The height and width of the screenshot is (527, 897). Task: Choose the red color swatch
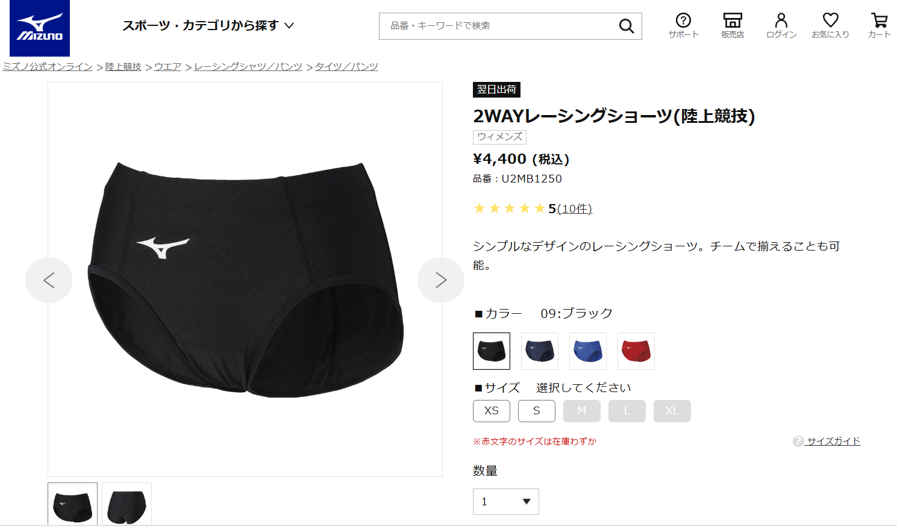tap(636, 351)
